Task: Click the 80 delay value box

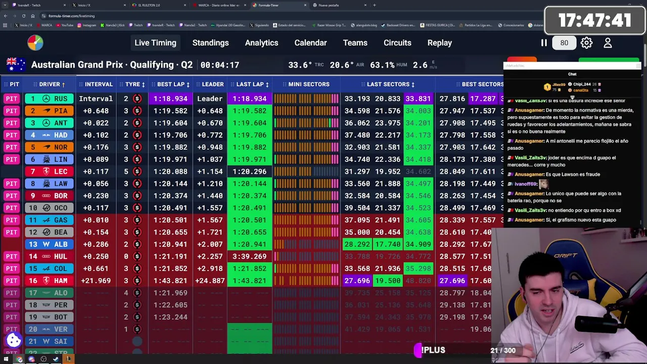Action: (x=564, y=43)
